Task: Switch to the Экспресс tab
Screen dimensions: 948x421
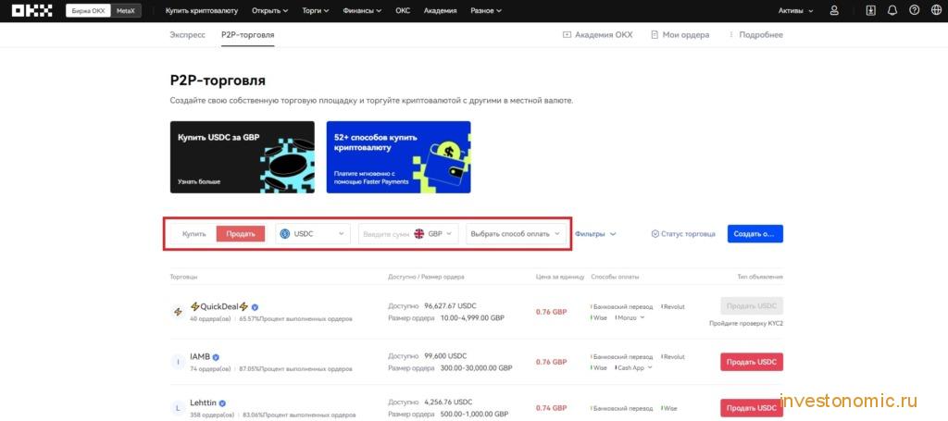Action: 187,35
